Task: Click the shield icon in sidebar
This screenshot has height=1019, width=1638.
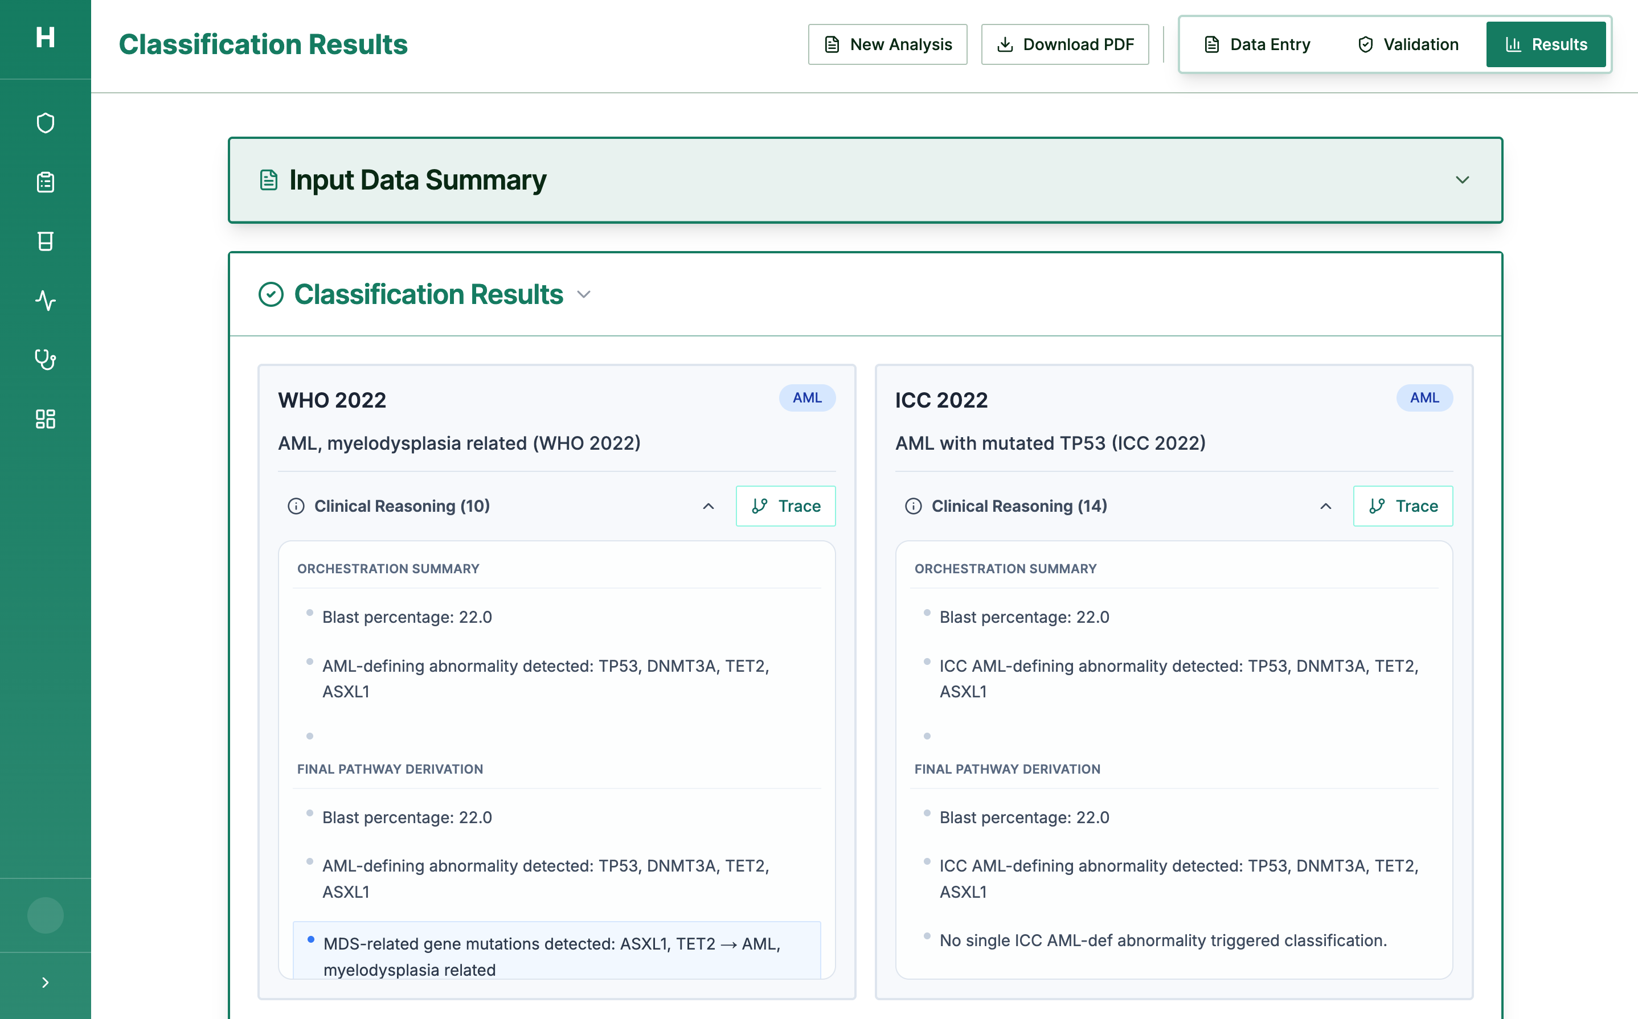Action: point(45,124)
